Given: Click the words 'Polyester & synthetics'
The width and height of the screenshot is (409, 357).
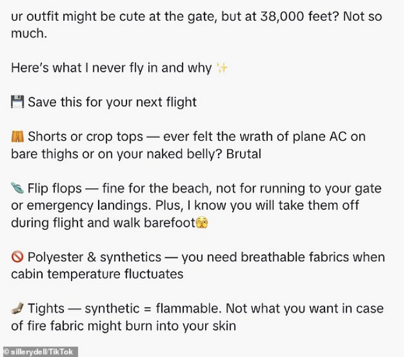Looking at the screenshot, I should (95, 257).
